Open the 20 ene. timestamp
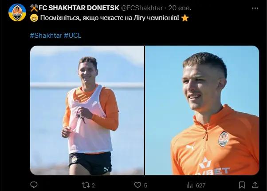The height and width of the screenshot is (191, 267). 180,8
